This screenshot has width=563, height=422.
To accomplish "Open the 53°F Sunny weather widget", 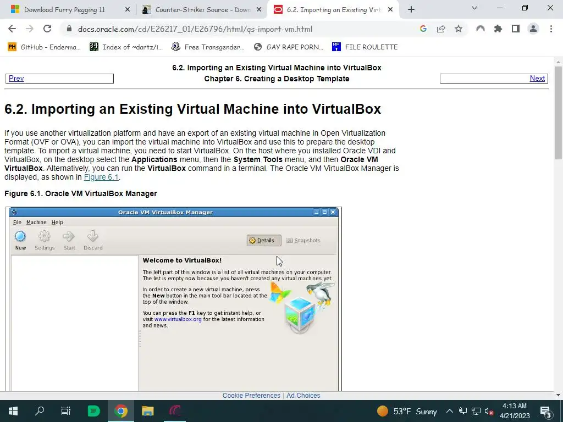I will pyautogui.click(x=407, y=411).
